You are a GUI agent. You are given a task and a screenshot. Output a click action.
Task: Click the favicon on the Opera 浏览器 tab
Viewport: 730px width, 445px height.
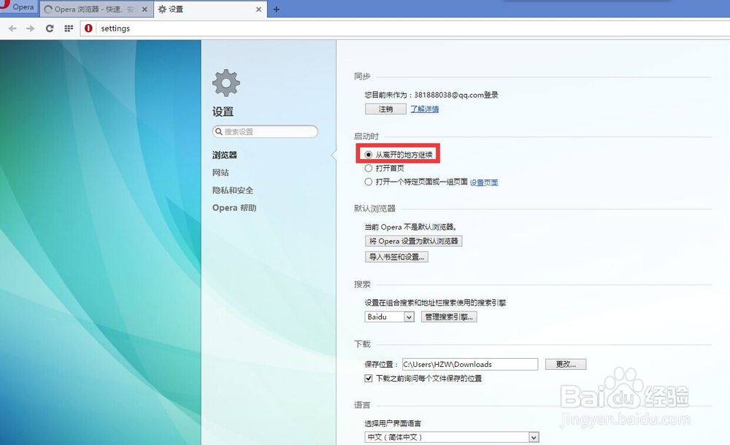[47, 9]
